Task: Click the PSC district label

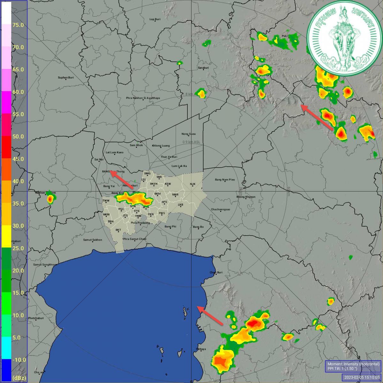Action: [x=121, y=209]
